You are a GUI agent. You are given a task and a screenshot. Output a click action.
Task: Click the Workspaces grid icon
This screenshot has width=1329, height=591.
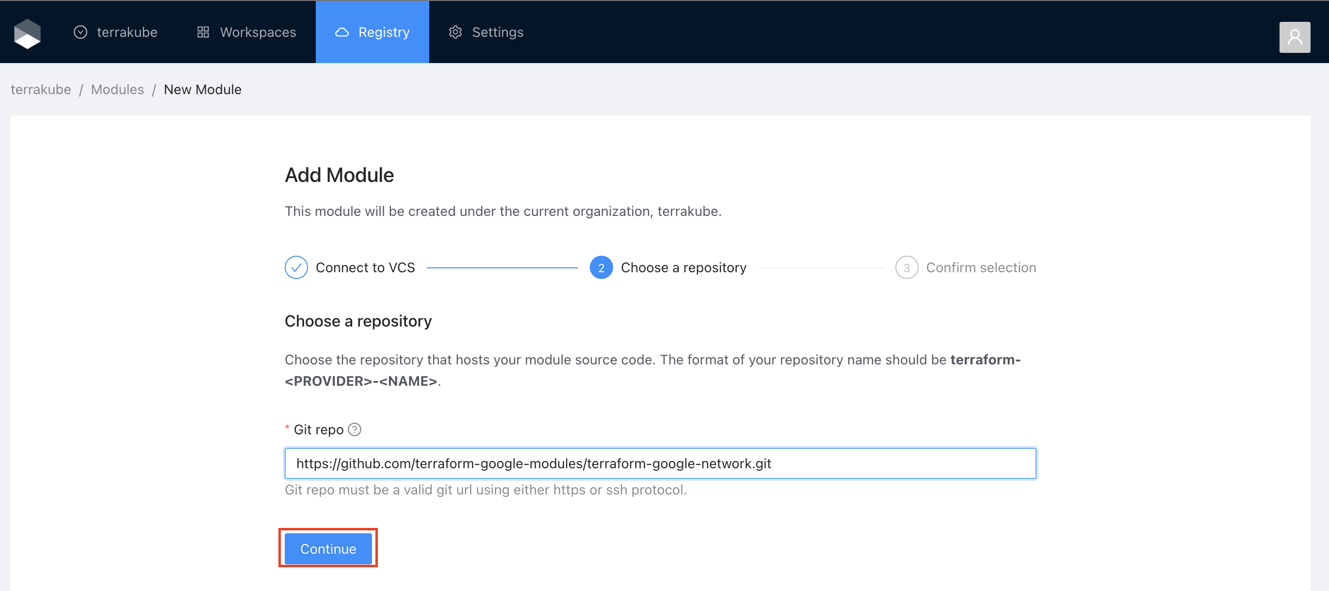tap(203, 32)
